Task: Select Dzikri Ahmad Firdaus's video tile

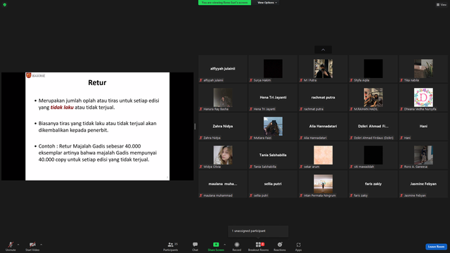Action: pyautogui.click(x=373, y=126)
